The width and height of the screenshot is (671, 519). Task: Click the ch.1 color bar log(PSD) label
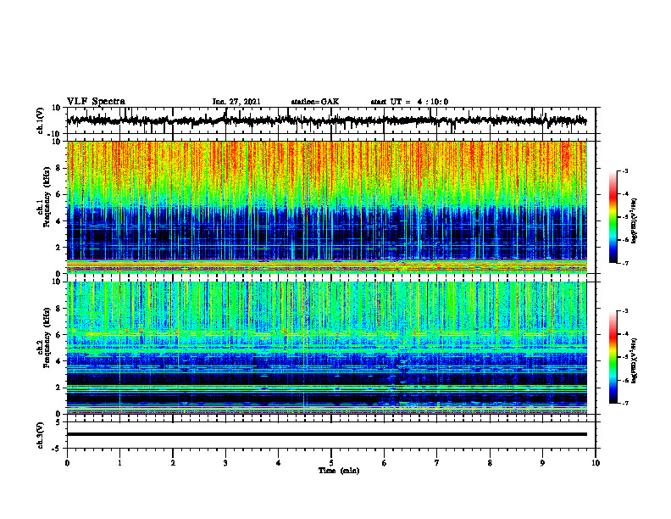coord(635,220)
